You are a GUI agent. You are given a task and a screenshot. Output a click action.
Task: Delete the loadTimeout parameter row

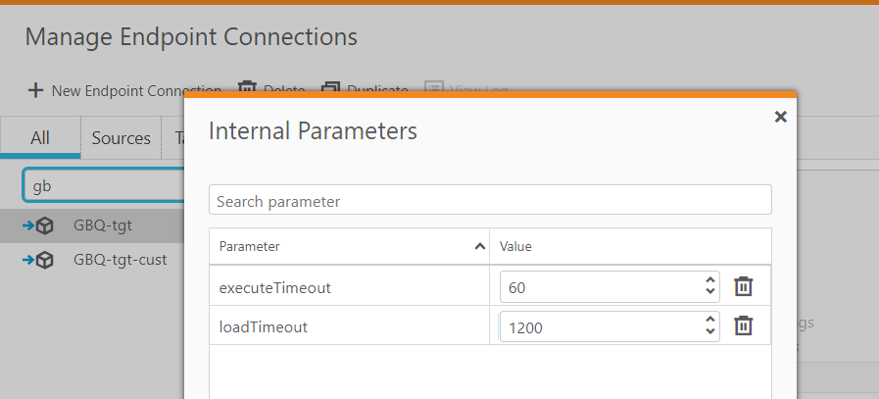(x=744, y=326)
